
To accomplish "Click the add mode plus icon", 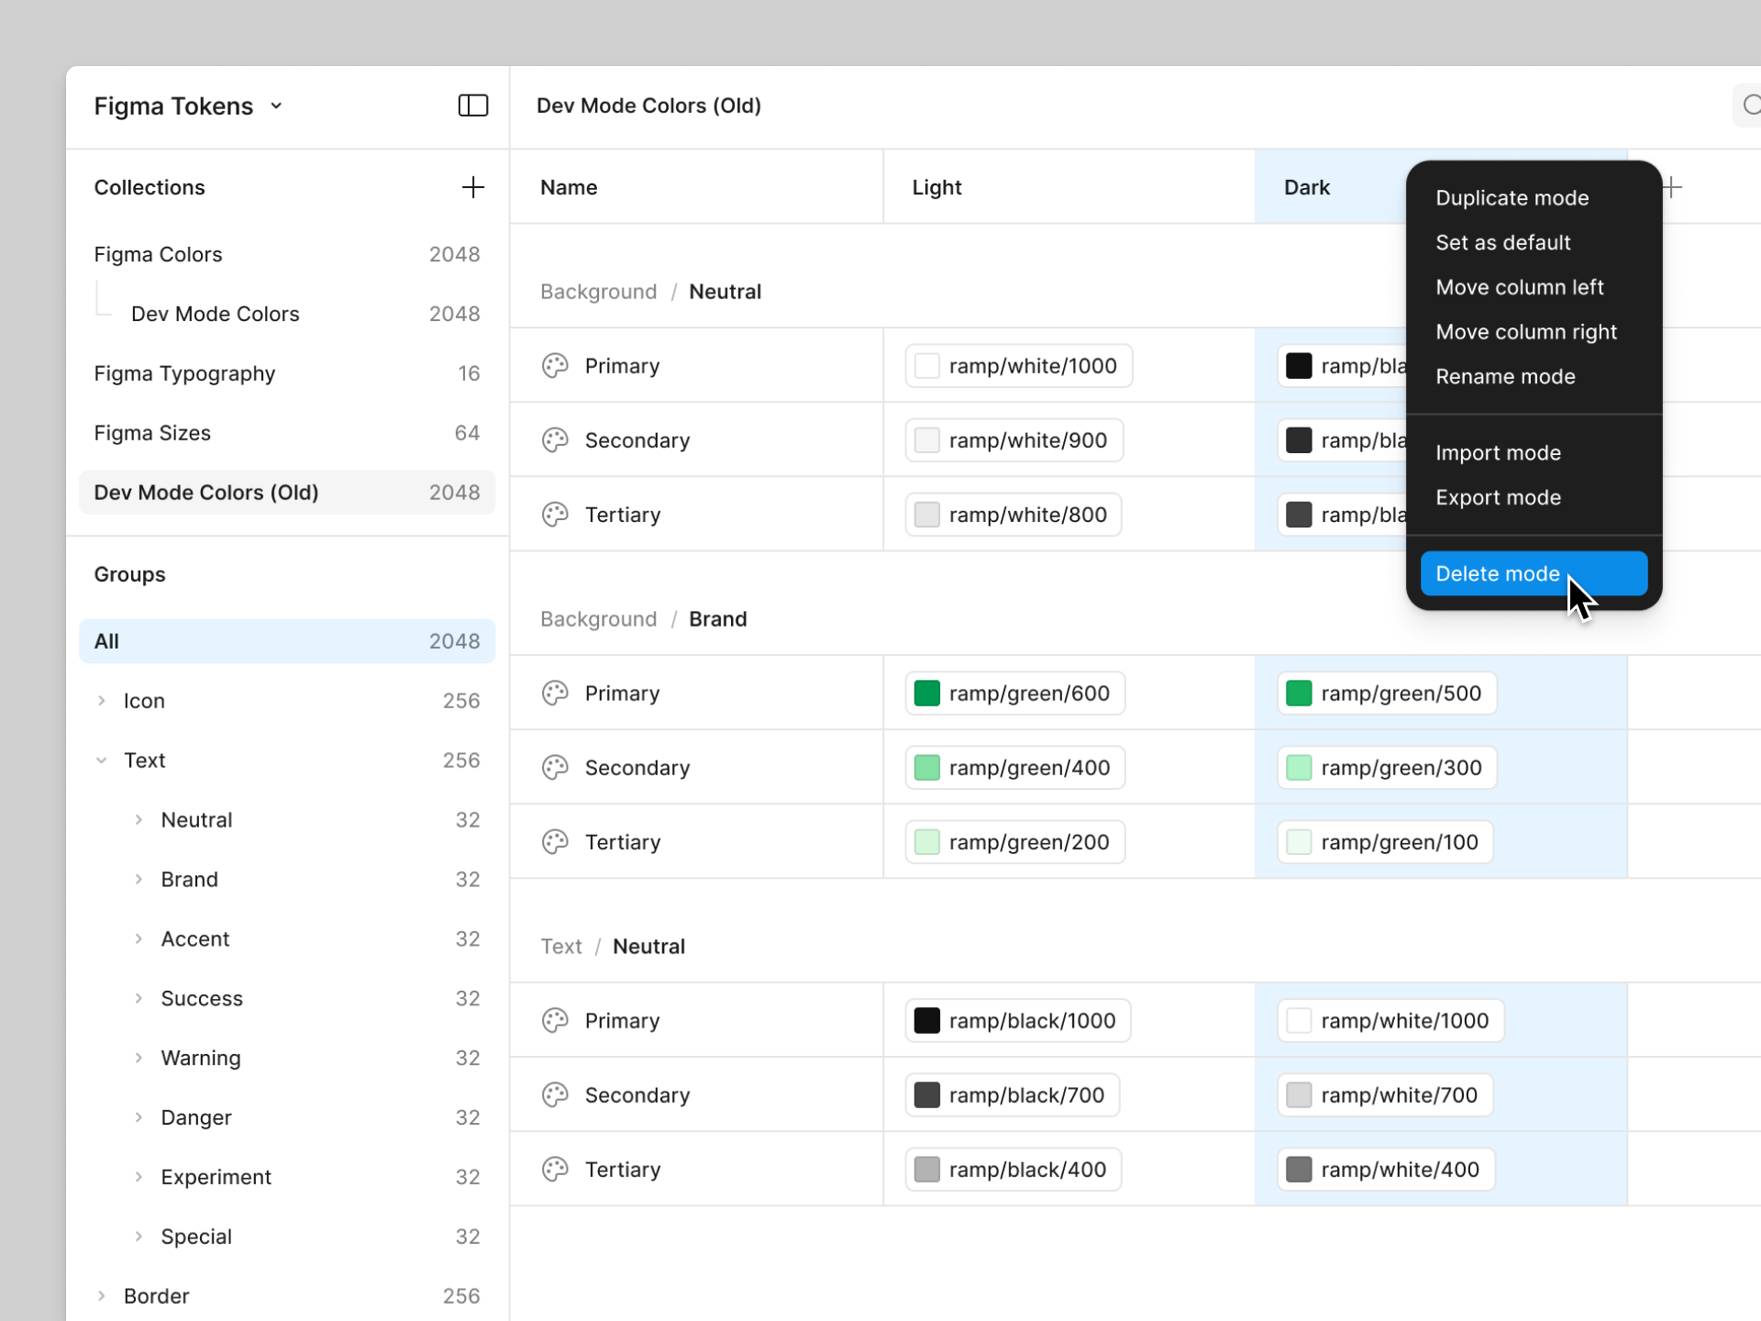I will 1673,187.
